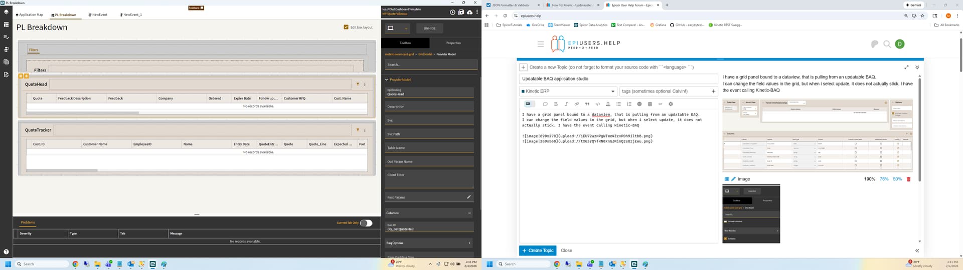Open the overflow menu beside the publish icon
The image size is (963, 270).
point(477,12)
